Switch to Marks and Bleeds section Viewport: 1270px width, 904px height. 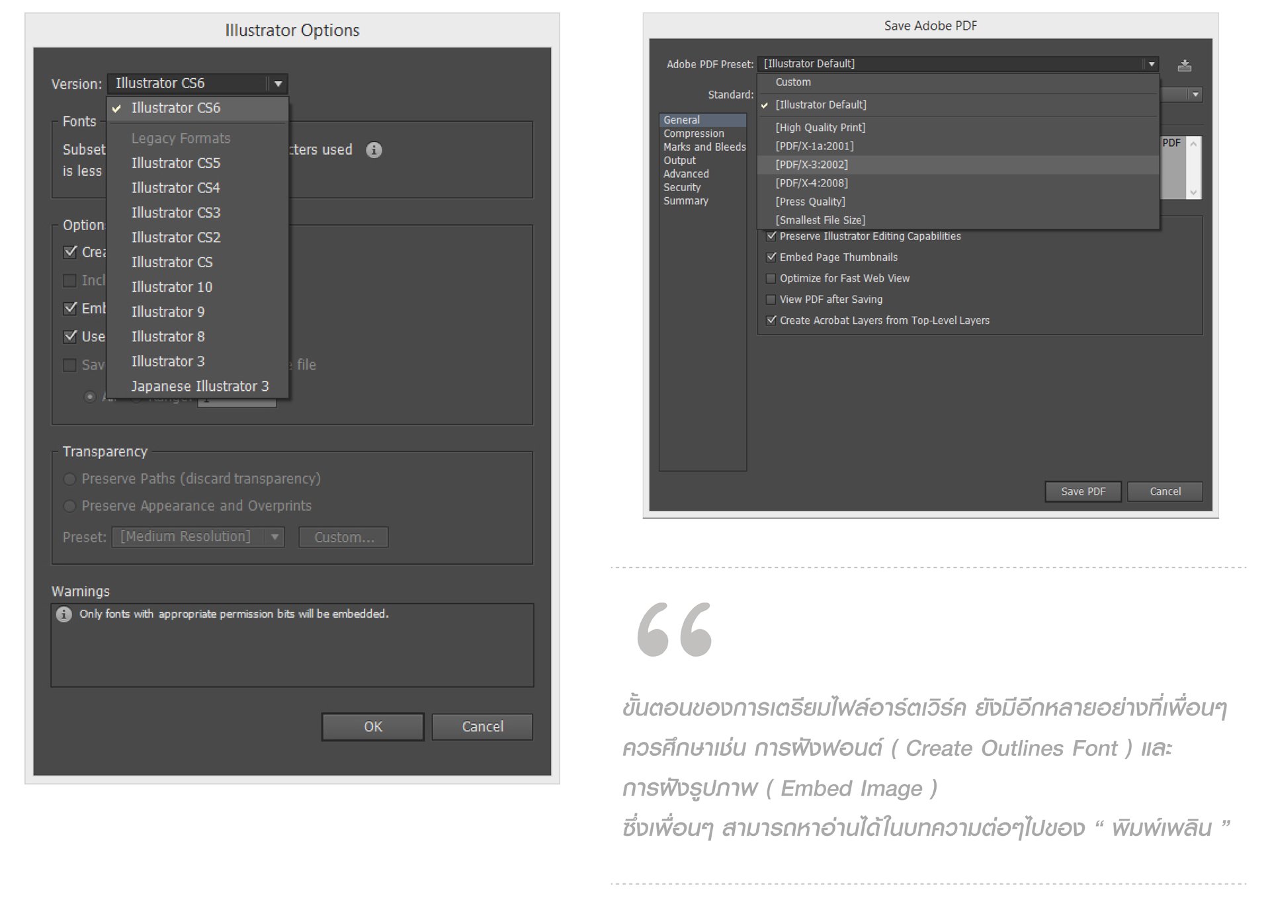tap(704, 147)
